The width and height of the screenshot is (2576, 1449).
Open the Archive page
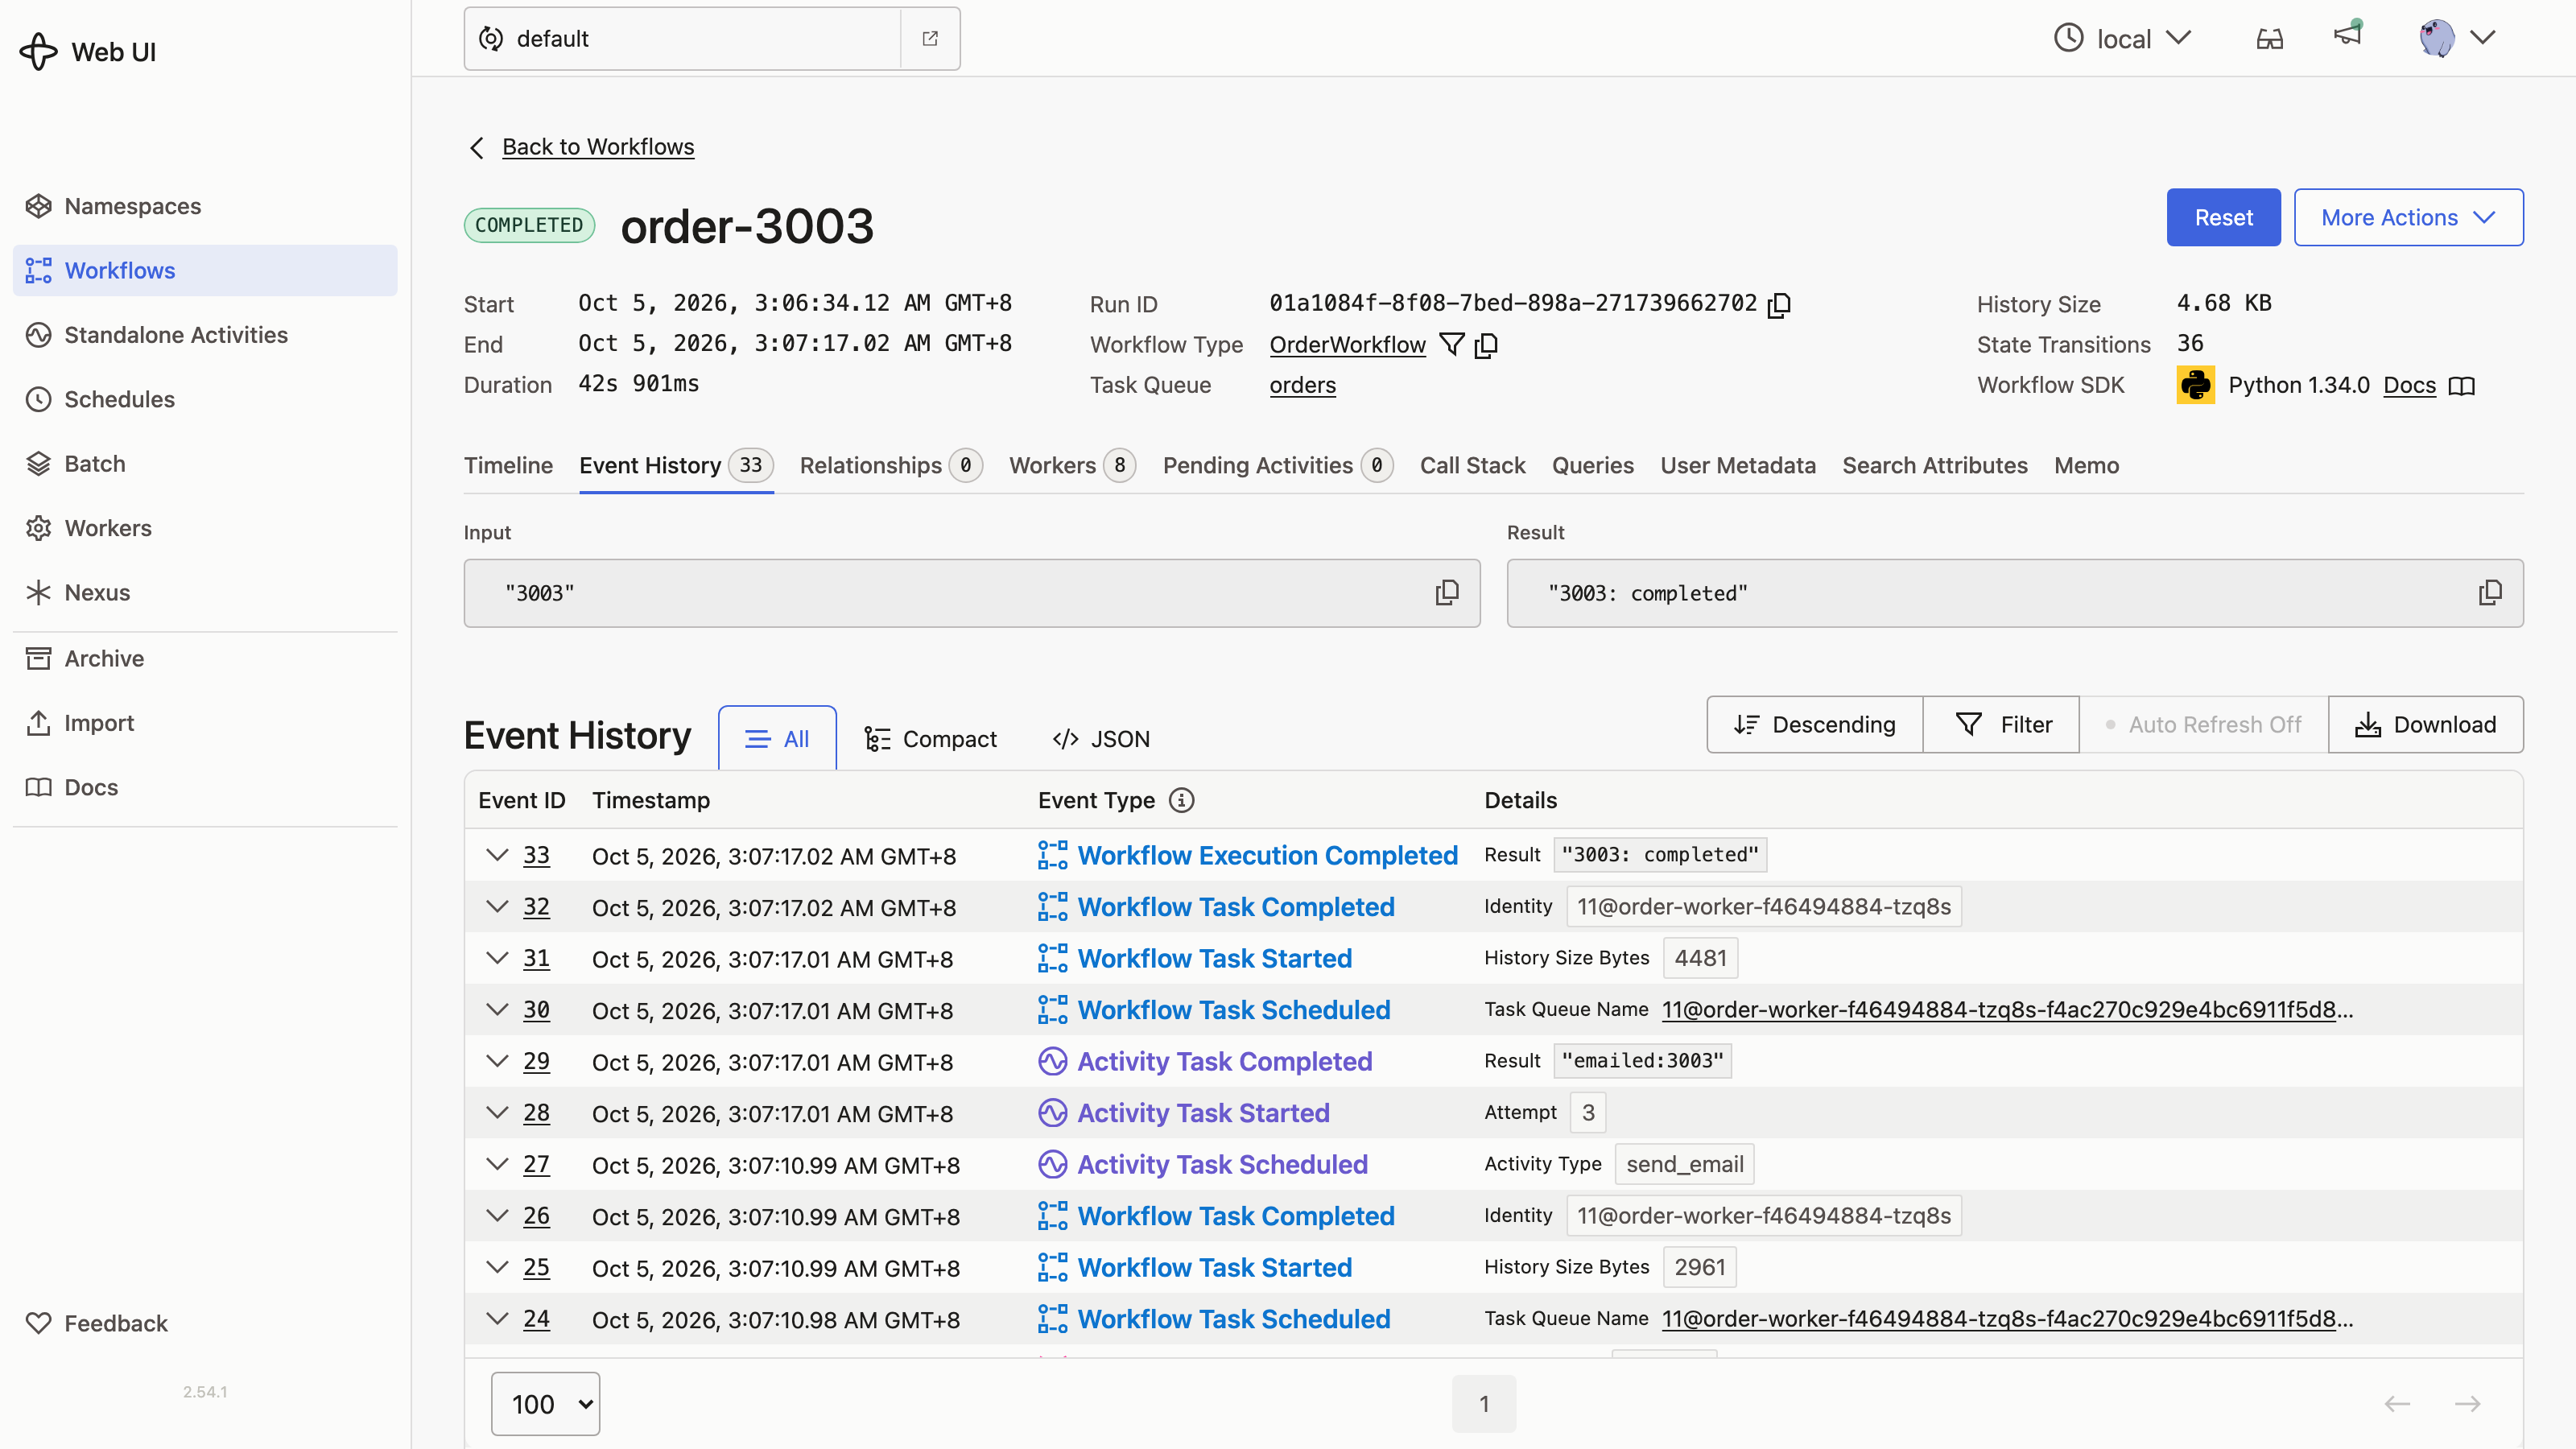click(x=205, y=658)
